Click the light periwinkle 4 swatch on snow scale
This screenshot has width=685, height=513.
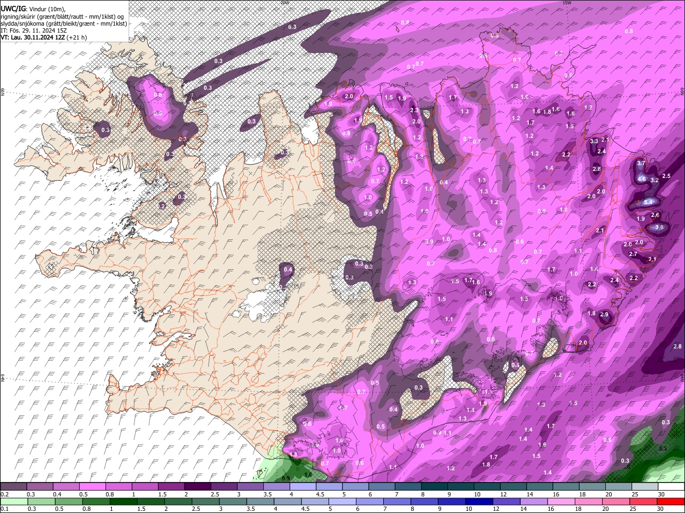[x=303, y=486]
